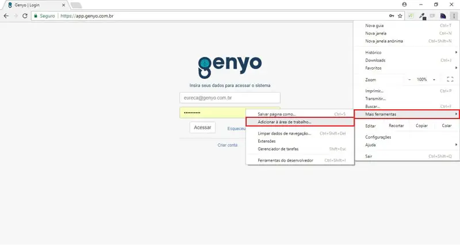Expand the Ajuda submenu

pyautogui.click(x=407, y=145)
